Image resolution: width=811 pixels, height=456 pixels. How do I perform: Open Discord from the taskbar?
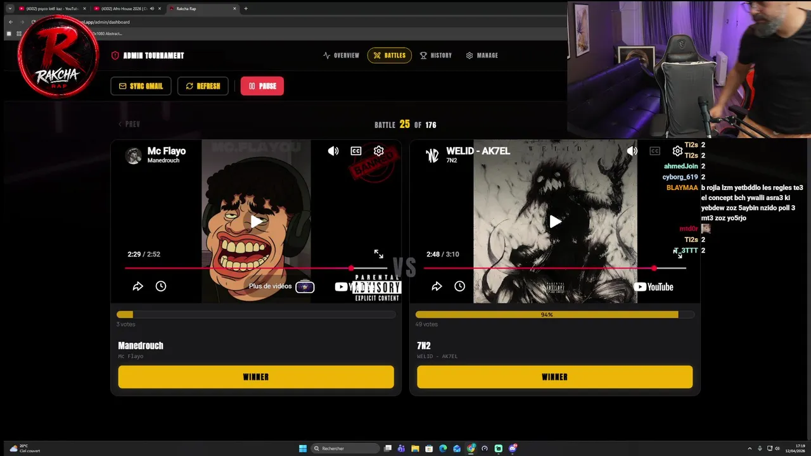513,448
